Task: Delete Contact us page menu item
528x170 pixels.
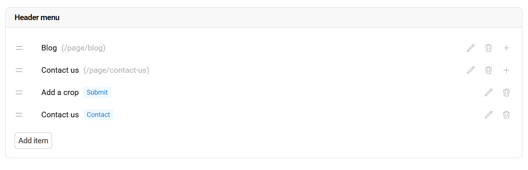Action: pyautogui.click(x=489, y=70)
